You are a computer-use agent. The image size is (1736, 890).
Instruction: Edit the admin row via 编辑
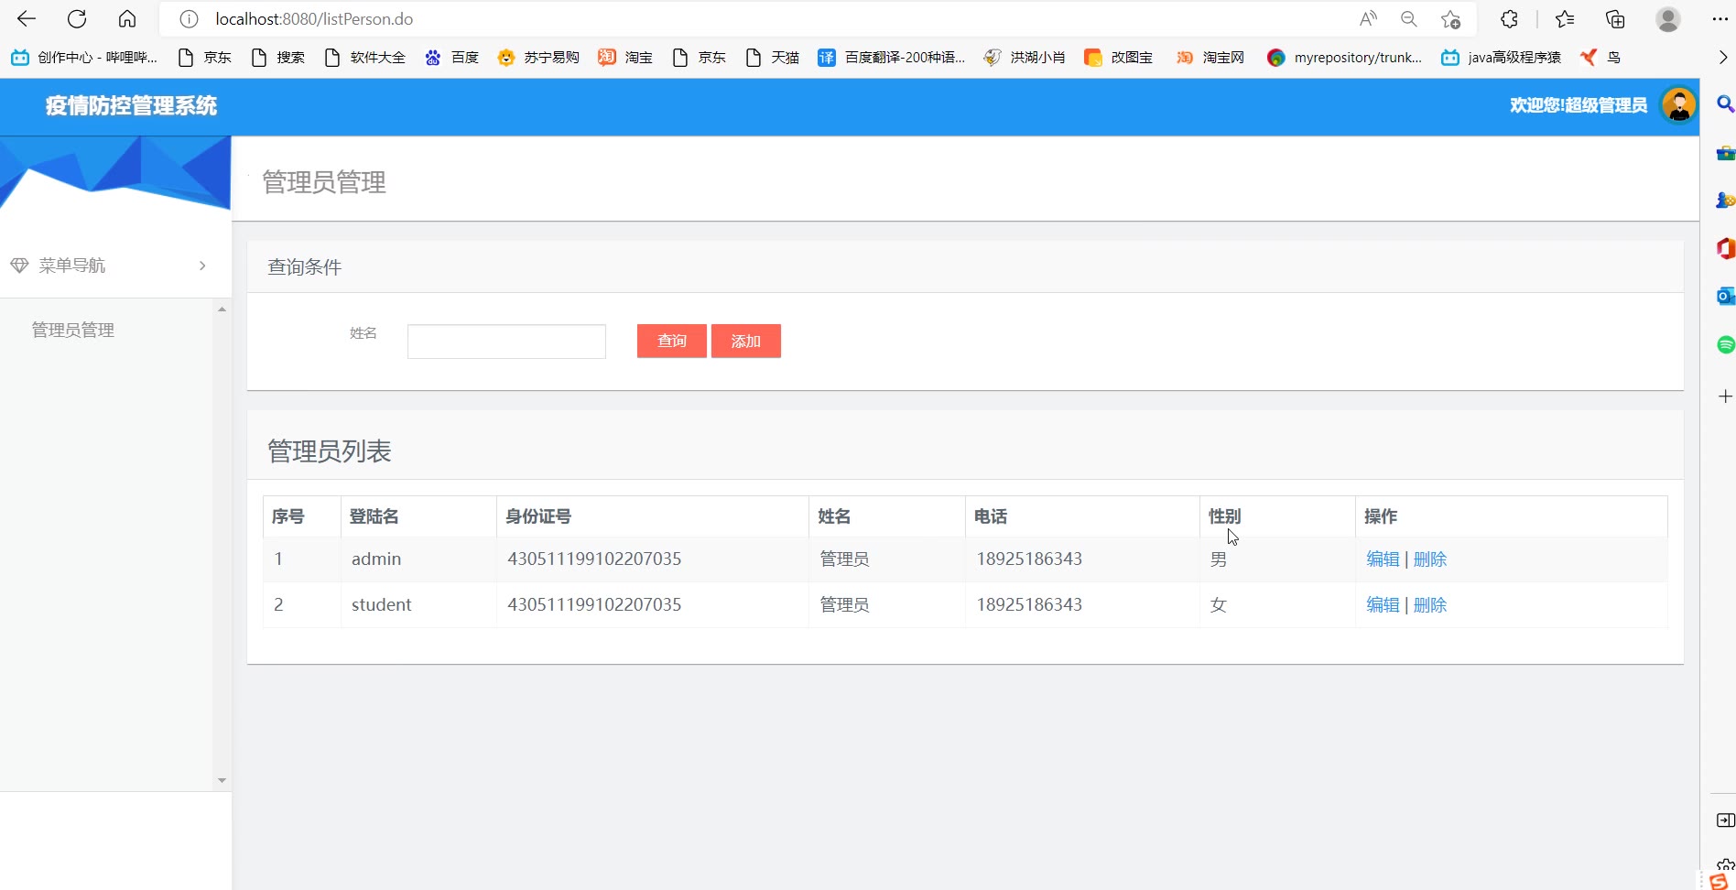[1383, 559]
